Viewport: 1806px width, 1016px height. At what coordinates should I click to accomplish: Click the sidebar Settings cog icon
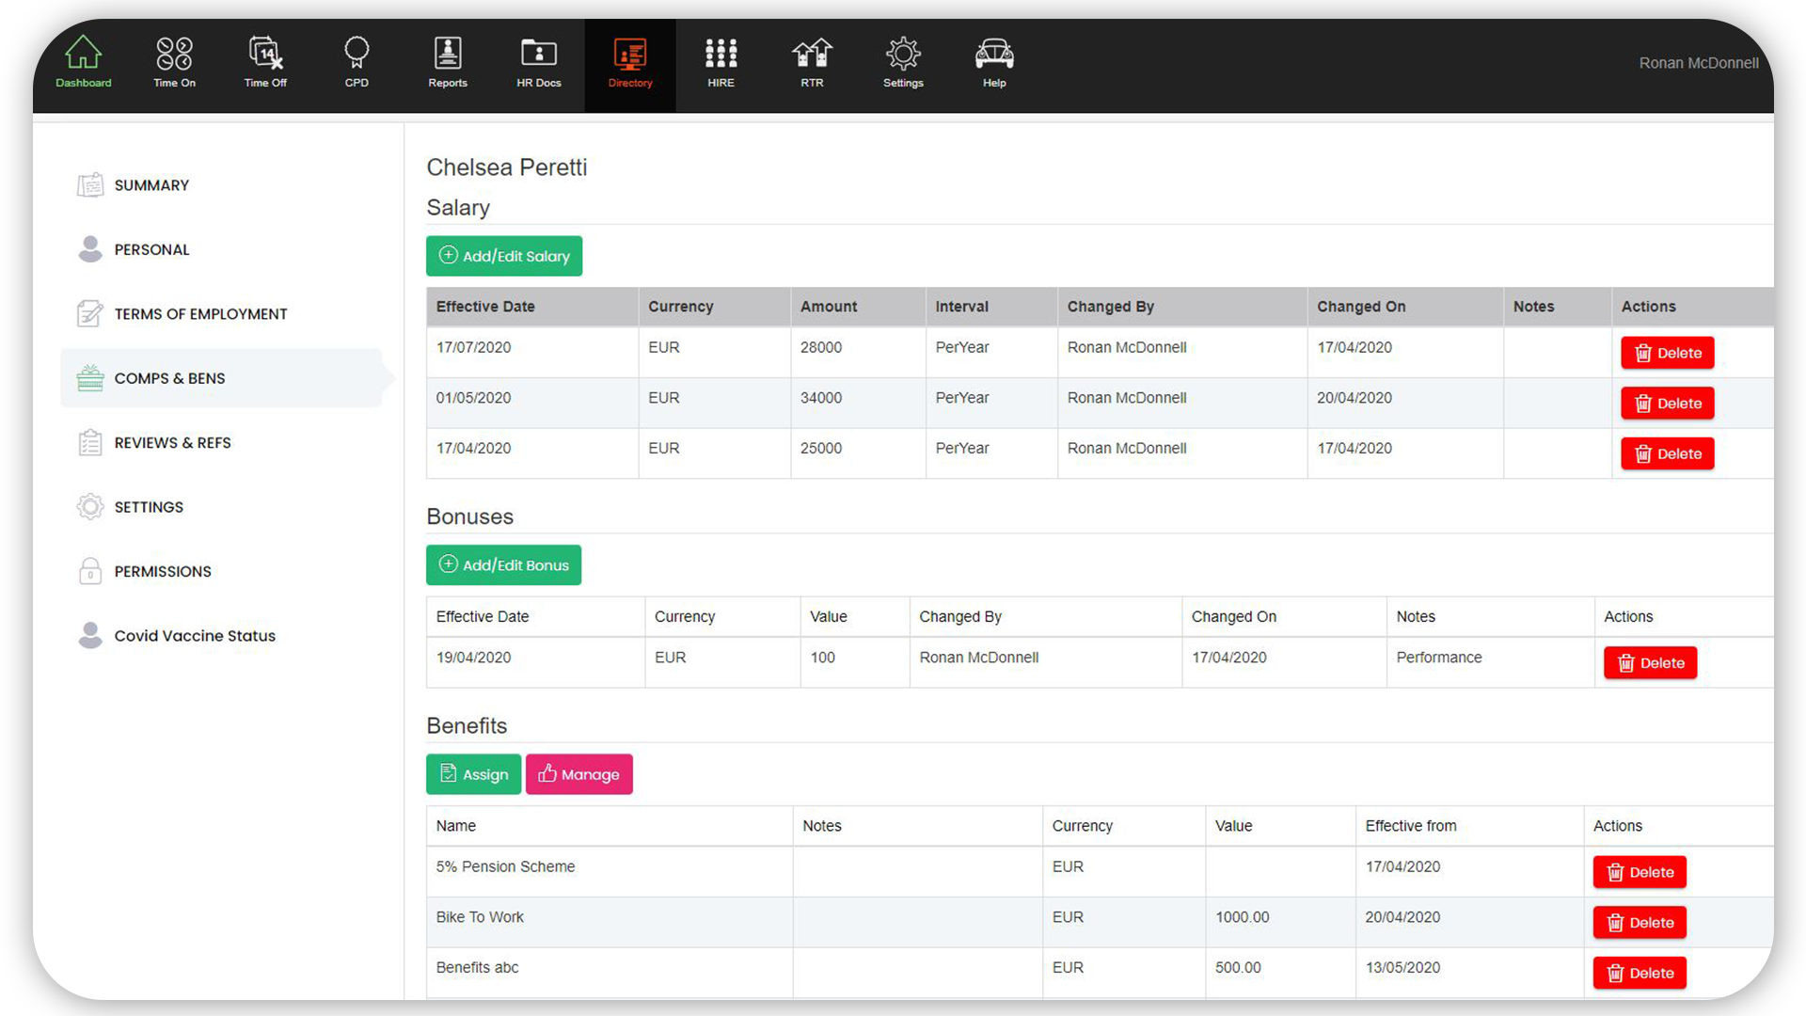(x=90, y=506)
